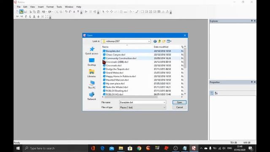Select Baseplate.rbxl file
Screen dimensions: 270x152
pyautogui.click(x=113, y=51)
